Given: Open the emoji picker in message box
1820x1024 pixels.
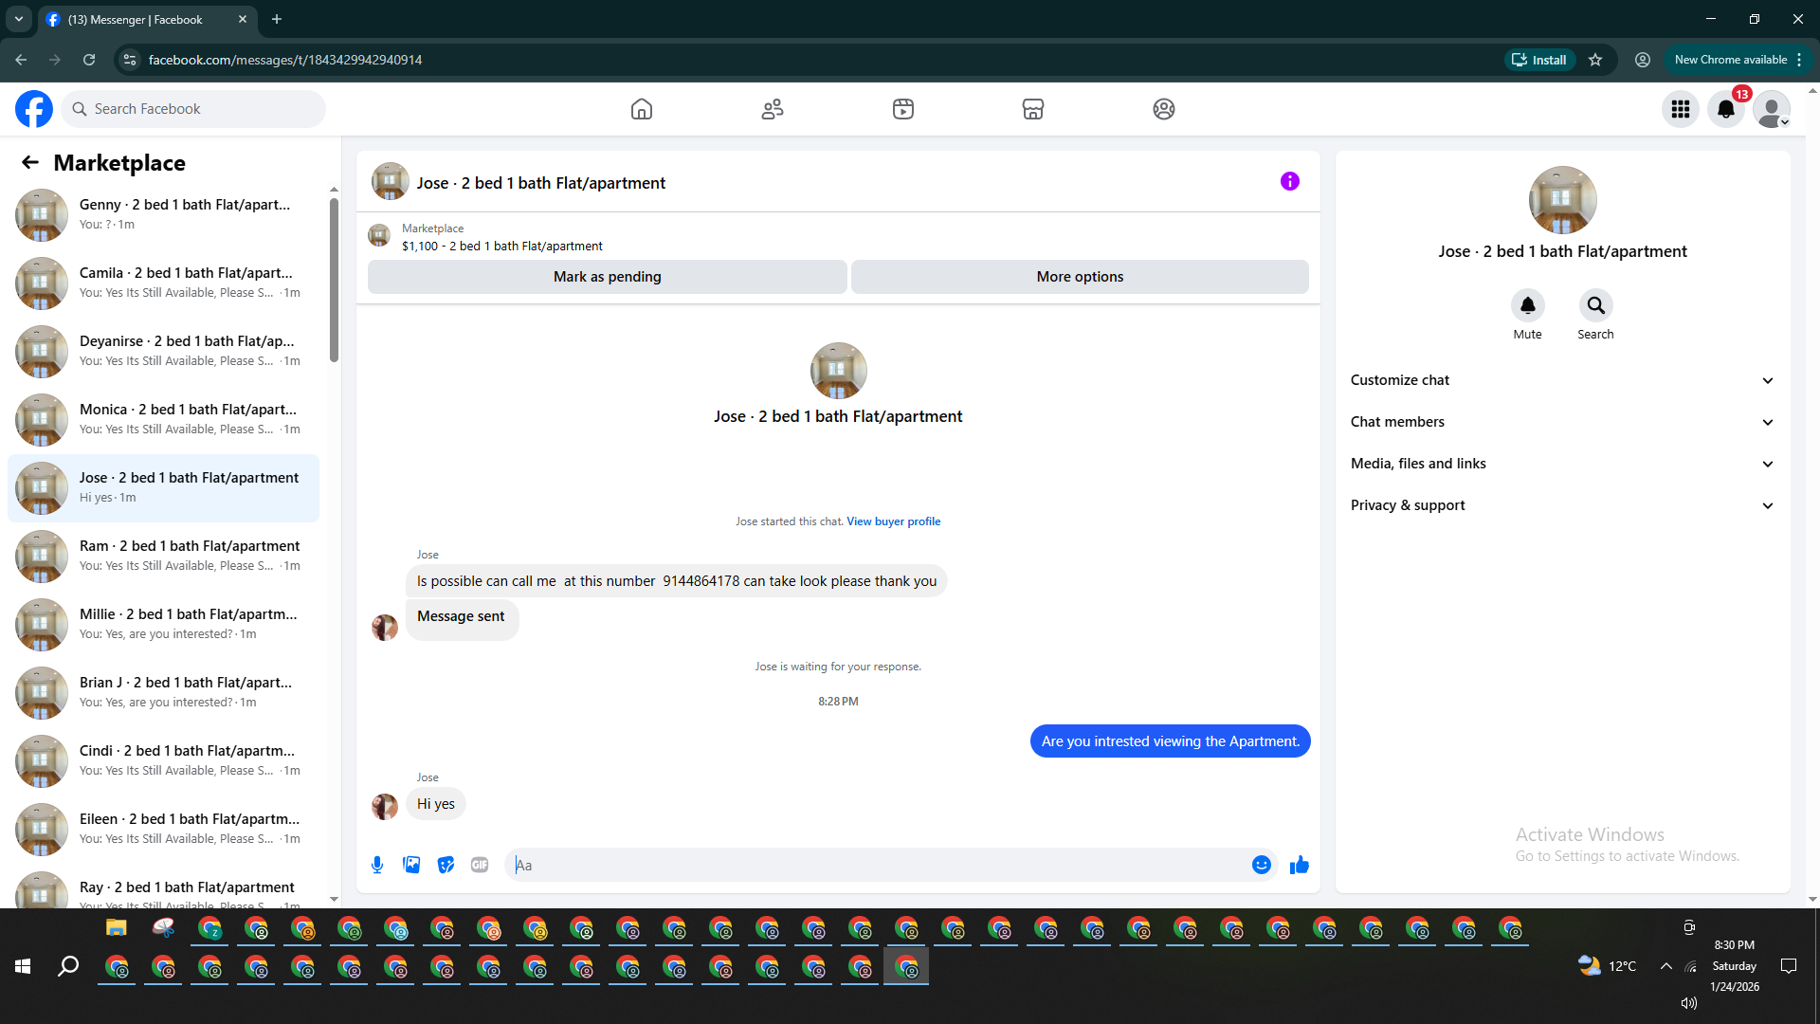Looking at the screenshot, I should (x=1261, y=865).
